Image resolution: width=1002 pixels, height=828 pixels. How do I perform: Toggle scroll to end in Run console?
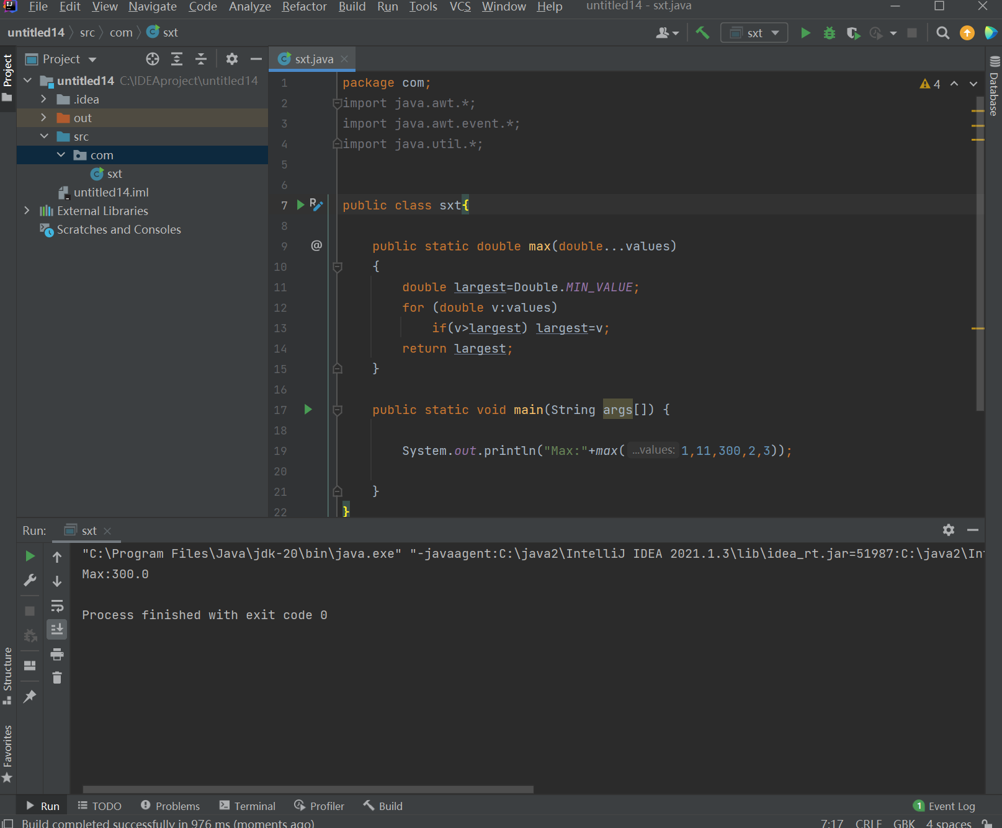pyautogui.click(x=57, y=630)
